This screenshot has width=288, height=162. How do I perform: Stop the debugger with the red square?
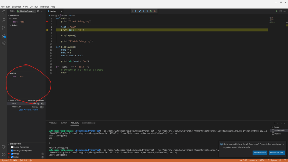155,11
